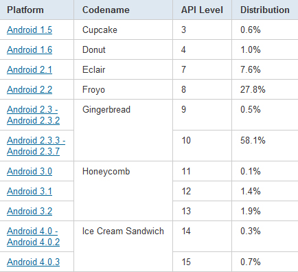298x272 pixels.
Task: Open the Android 4.0 - Android 4.0.2 link
Action: [33, 236]
